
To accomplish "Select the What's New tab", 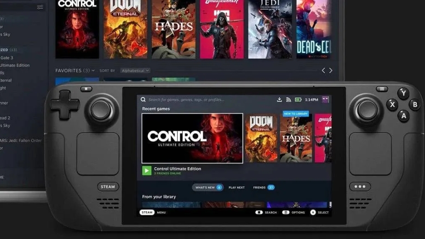I will click(x=207, y=187).
